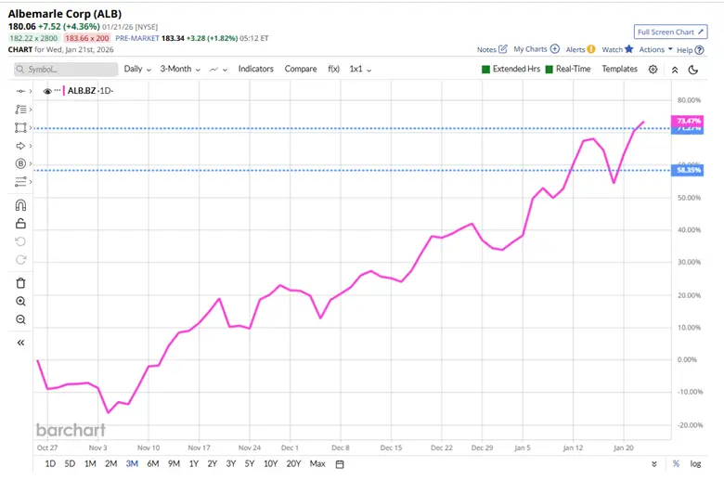Toggle log scale mode

(x=695, y=464)
